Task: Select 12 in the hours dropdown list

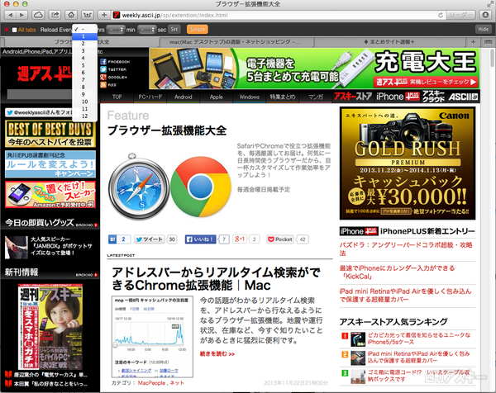Action: [x=84, y=116]
